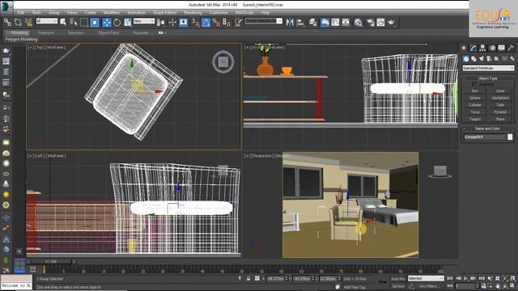Viewport: 518px width, 291px height.
Task: Open the Customize menu
Action: [219, 13]
